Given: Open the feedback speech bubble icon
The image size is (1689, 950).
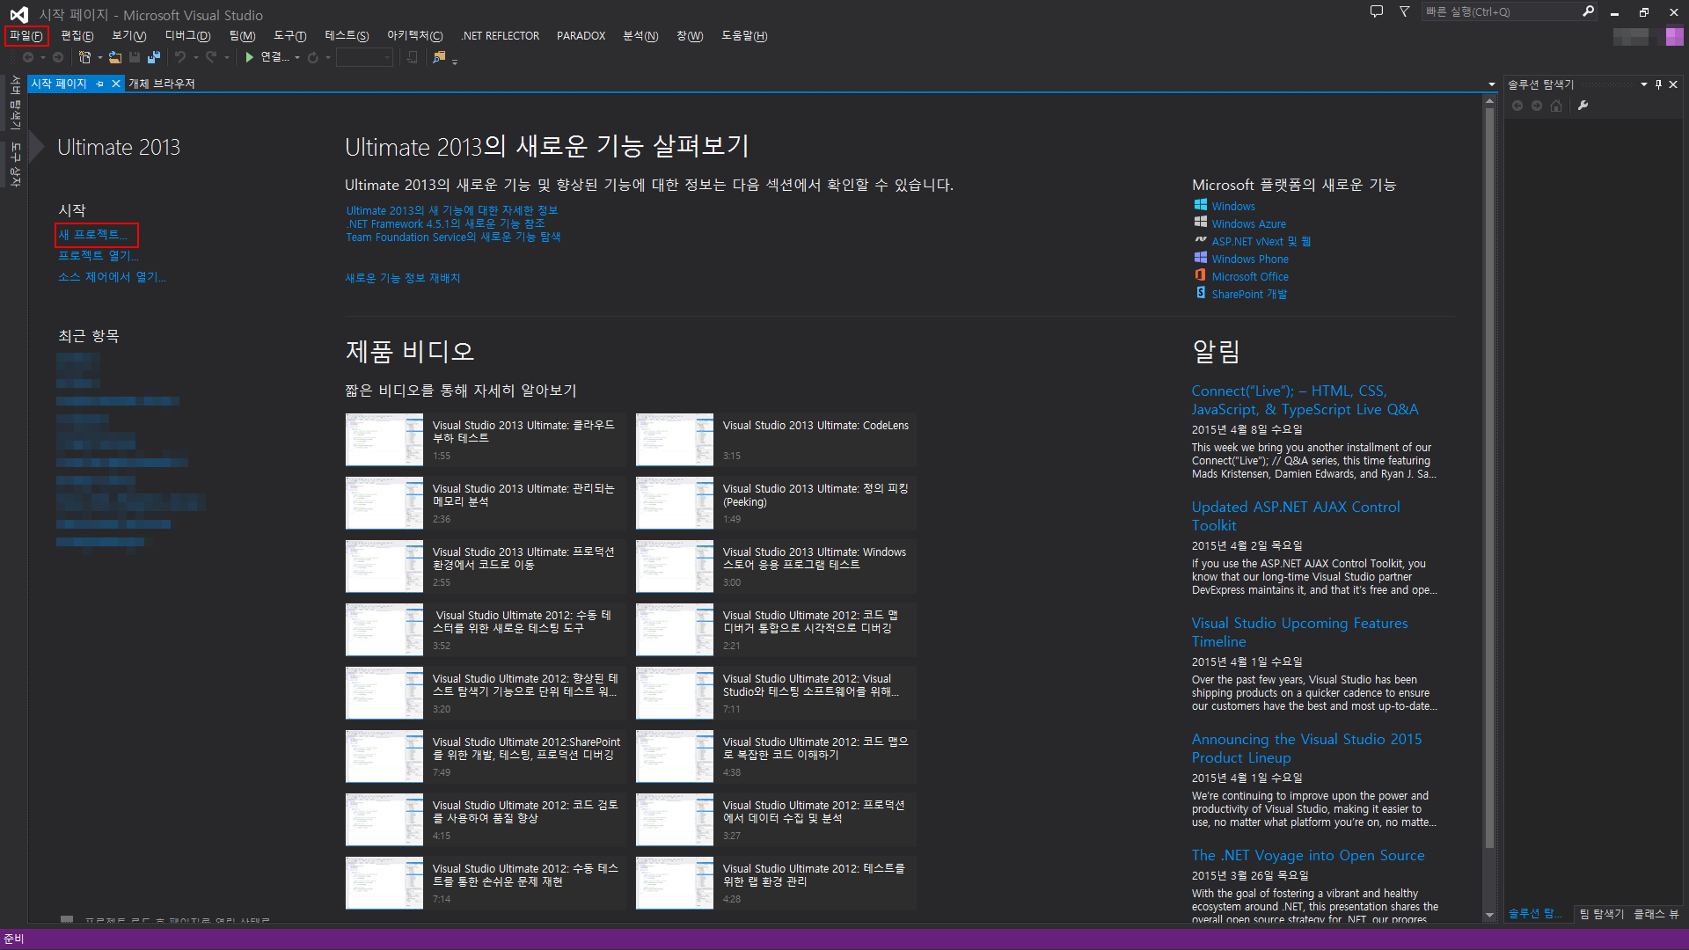Looking at the screenshot, I should 1377,11.
